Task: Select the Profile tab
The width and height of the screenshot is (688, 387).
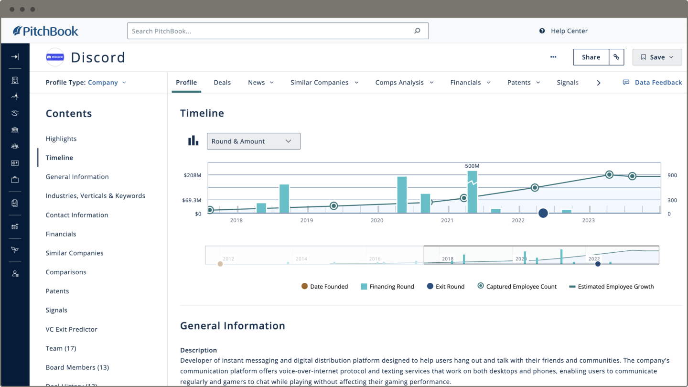Action: (186, 83)
